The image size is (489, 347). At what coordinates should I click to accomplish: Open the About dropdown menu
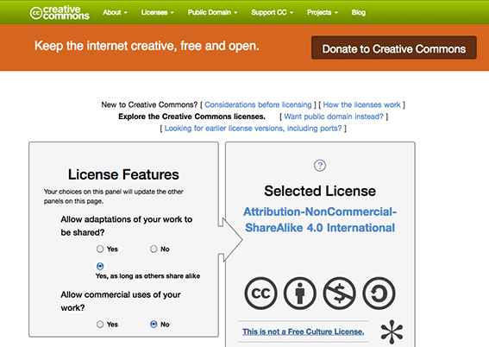pos(115,12)
